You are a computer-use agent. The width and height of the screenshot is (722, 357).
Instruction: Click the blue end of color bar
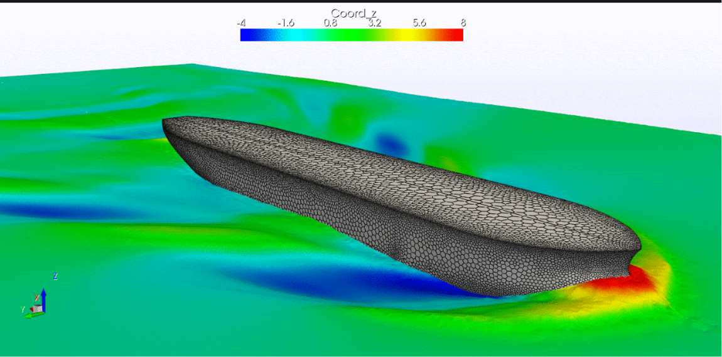coord(246,35)
